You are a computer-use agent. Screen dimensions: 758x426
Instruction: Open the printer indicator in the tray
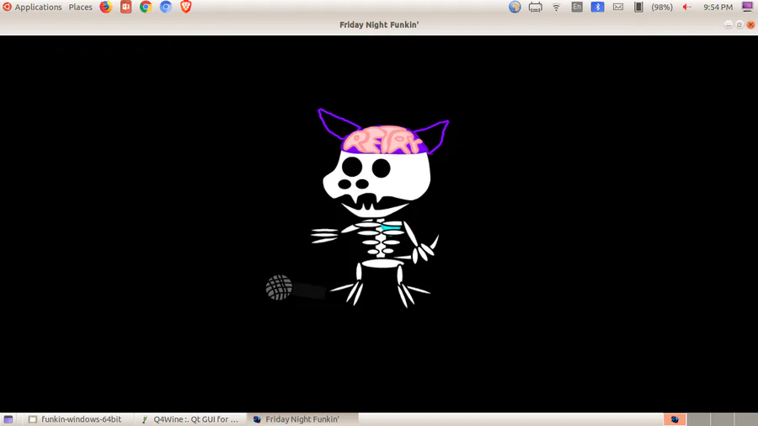pos(536,7)
